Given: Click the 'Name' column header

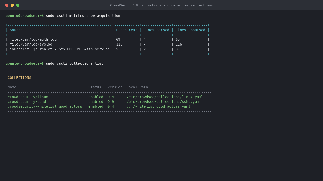Looking at the screenshot, I should coord(12,87).
